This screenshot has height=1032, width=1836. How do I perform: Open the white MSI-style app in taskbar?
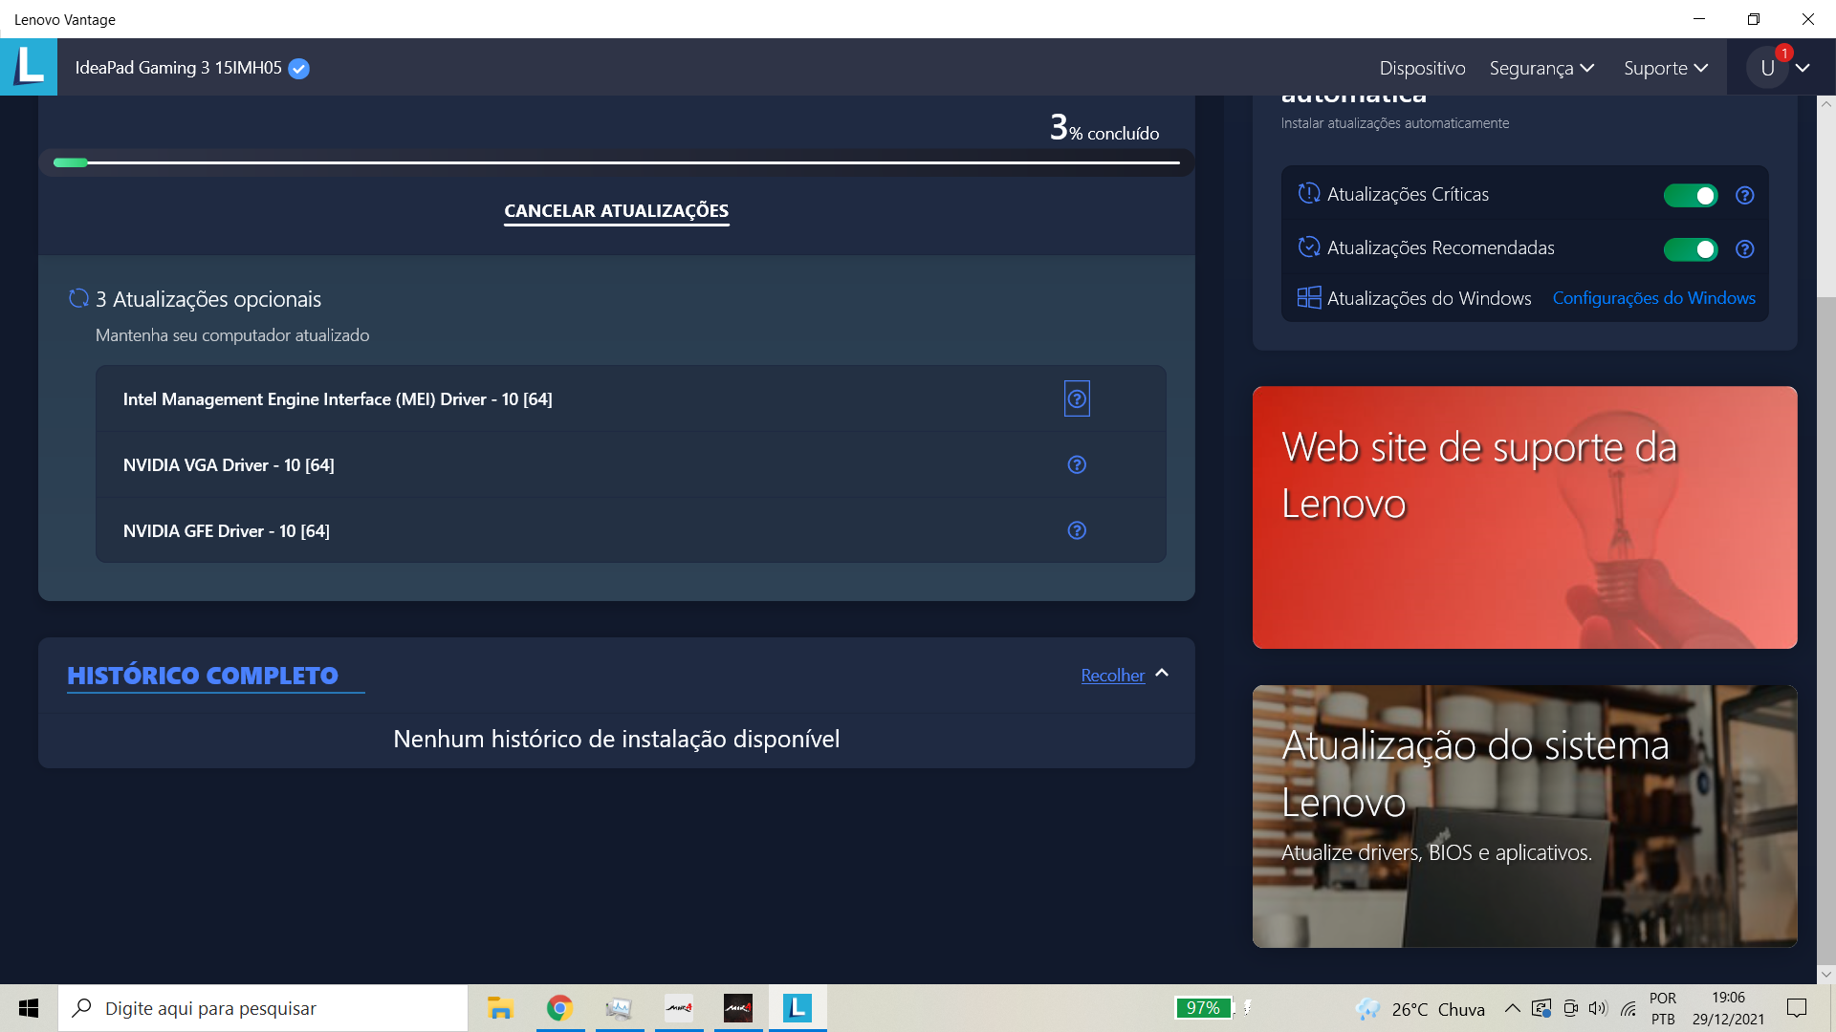[x=679, y=1008]
